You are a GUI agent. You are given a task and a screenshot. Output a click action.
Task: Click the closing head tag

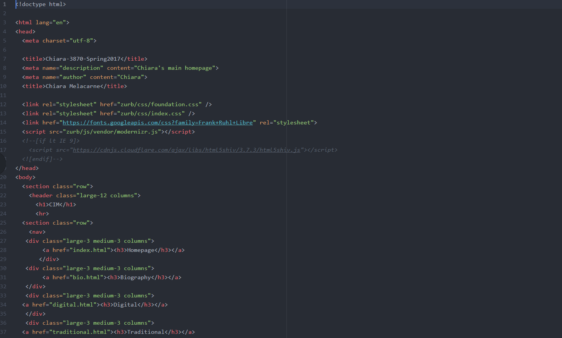[x=27, y=168]
